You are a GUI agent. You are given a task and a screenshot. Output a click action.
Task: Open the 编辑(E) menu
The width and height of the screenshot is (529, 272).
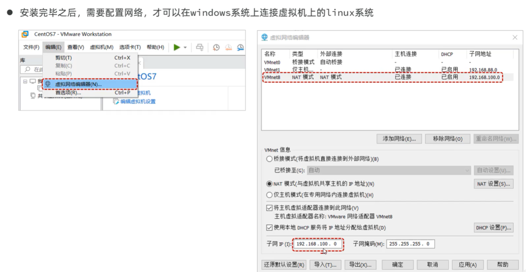53,47
